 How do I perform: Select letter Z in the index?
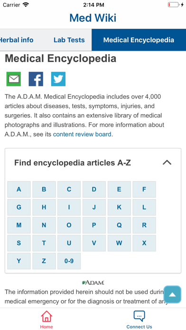pyautogui.click(x=44, y=261)
